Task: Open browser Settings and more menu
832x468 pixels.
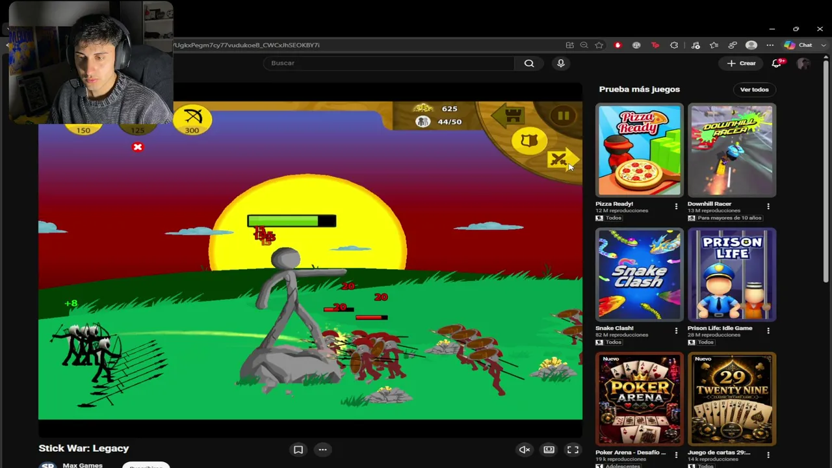Action: pos(770,45)
